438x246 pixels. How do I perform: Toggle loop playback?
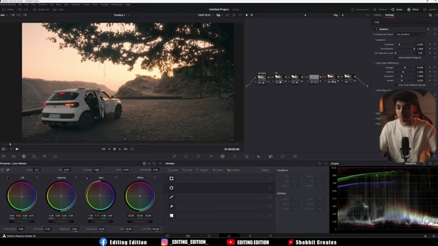tap(132, 149)
